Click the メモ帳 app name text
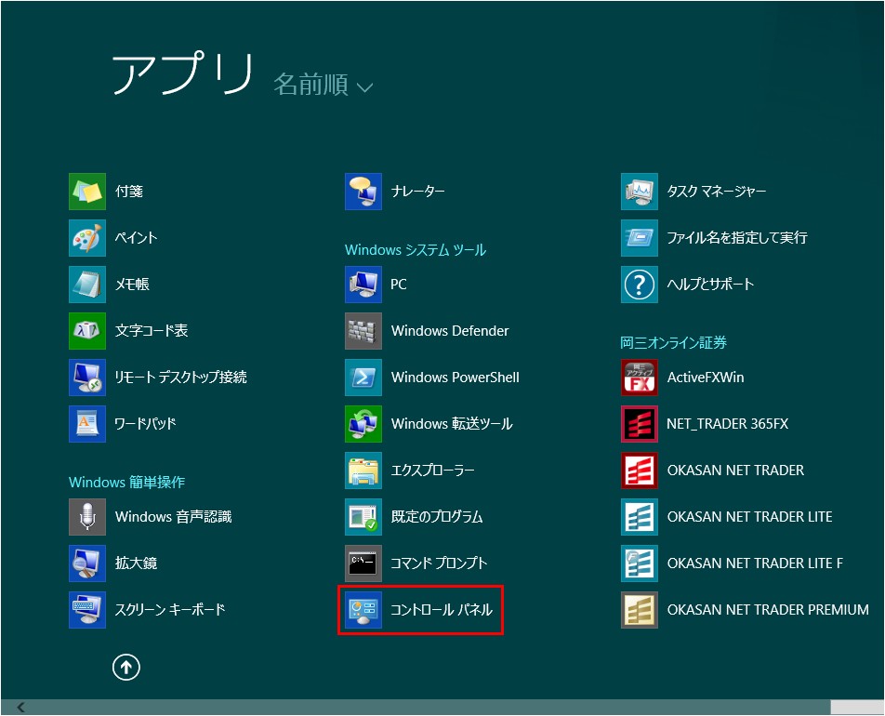 coord(132,284)
